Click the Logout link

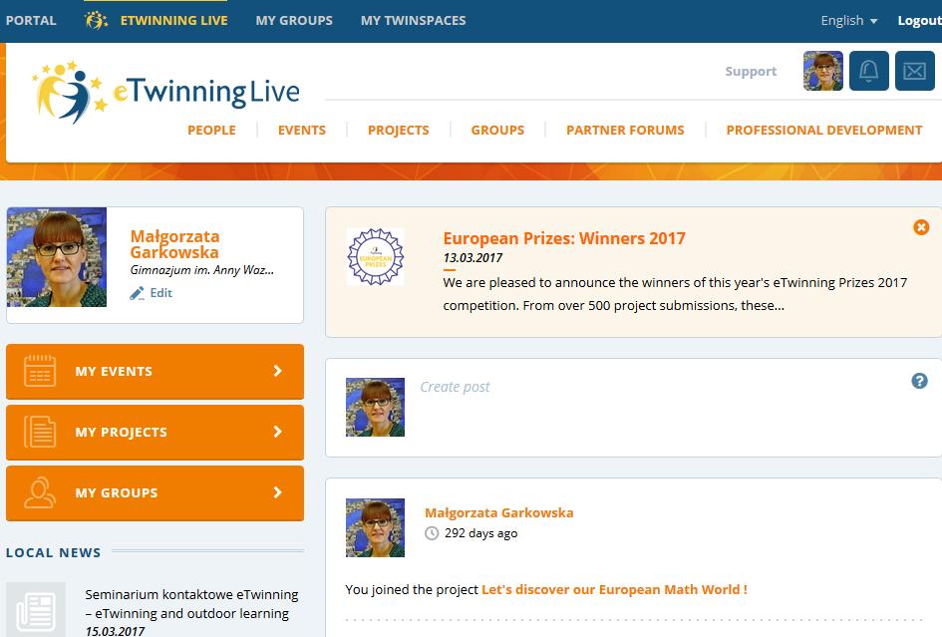point(919,20)
